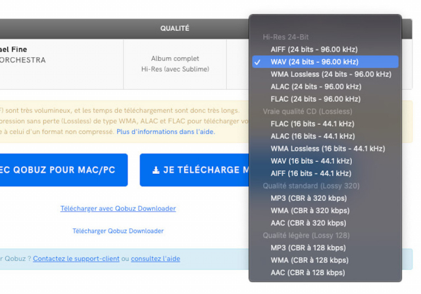Click the Je télécharge button
The image size is (421, 294).
coord(195,170)
